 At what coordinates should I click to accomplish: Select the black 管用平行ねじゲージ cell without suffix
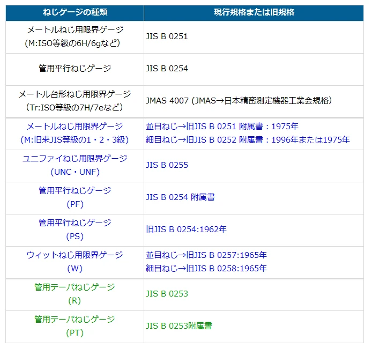pyautogui.click(x=75, y=69)
